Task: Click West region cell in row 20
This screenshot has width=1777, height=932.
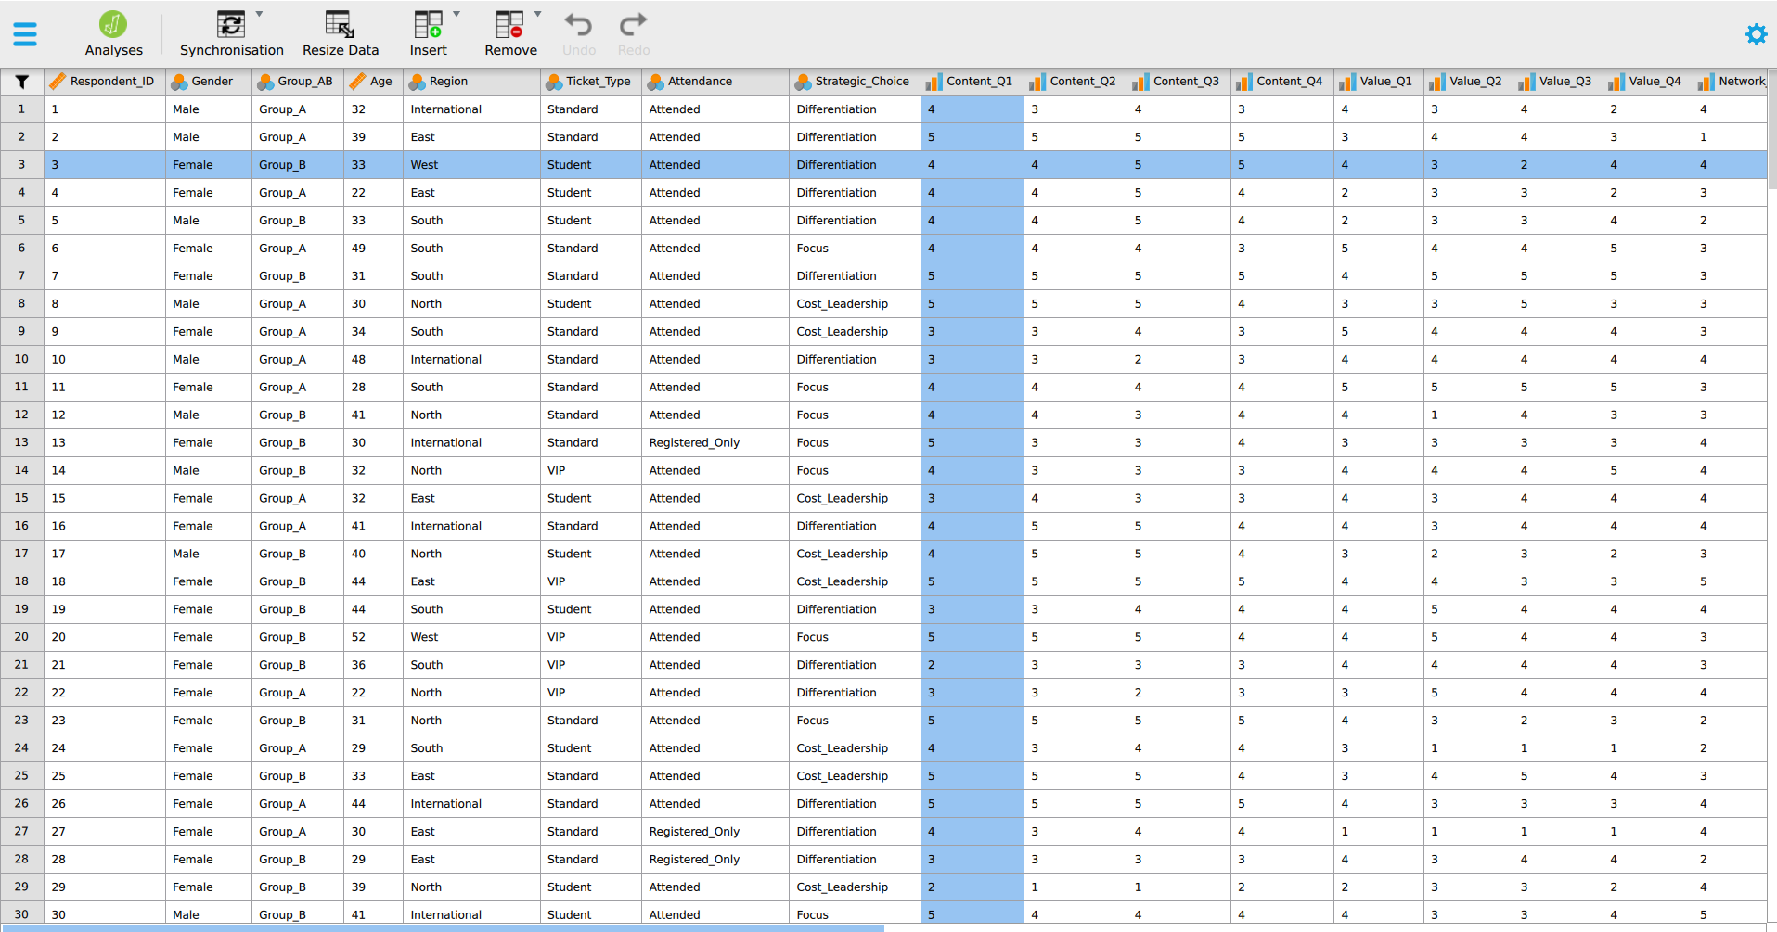Action: [472, 637]
